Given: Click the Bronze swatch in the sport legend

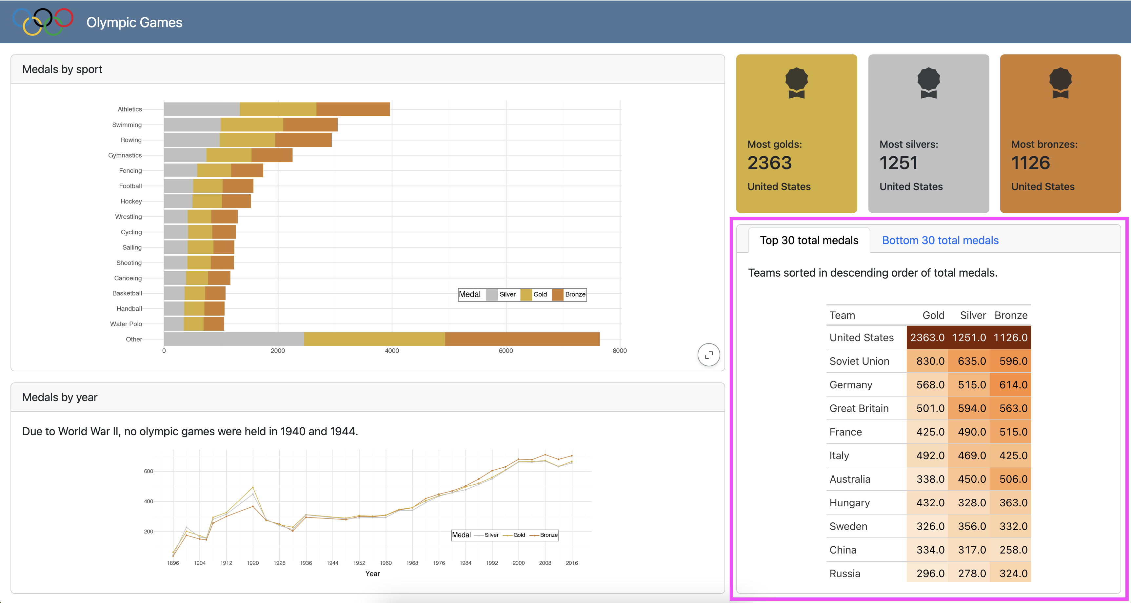Looking at the screenshot, I should [x=558, y=295].
